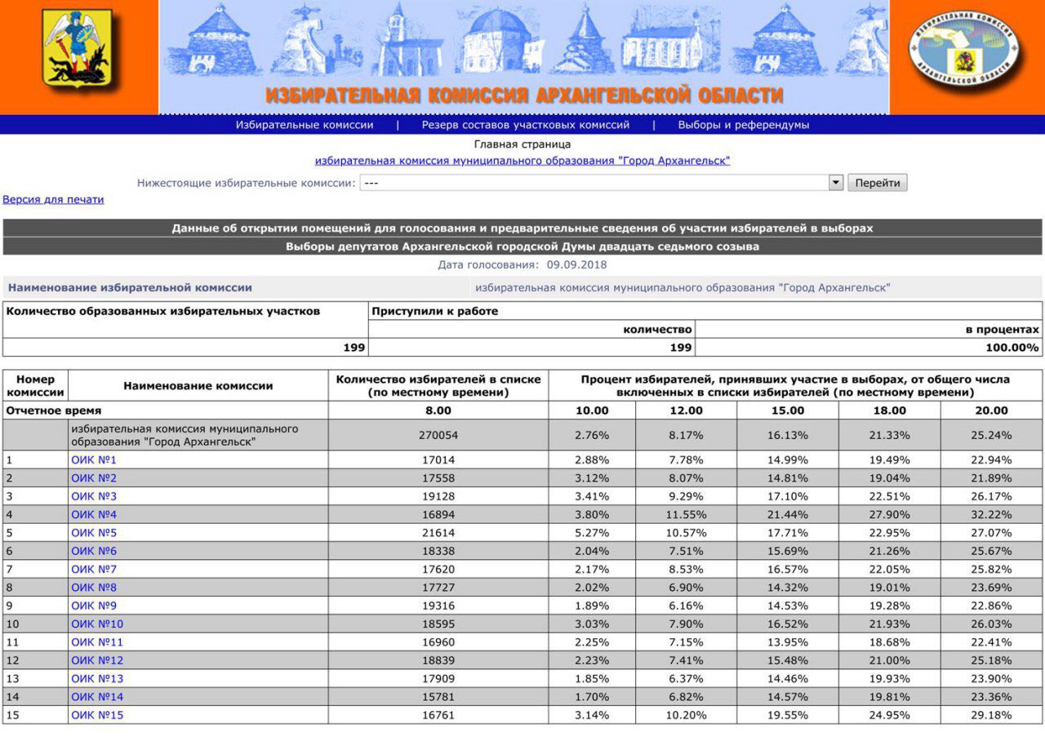Click the 15.00 report time column header
Image resolution: width=1045 pixels, height=737 pixels.
point(788,411)
